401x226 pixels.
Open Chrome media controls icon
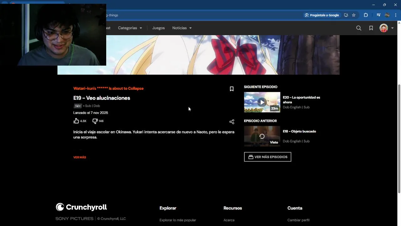tap(378, 15)
